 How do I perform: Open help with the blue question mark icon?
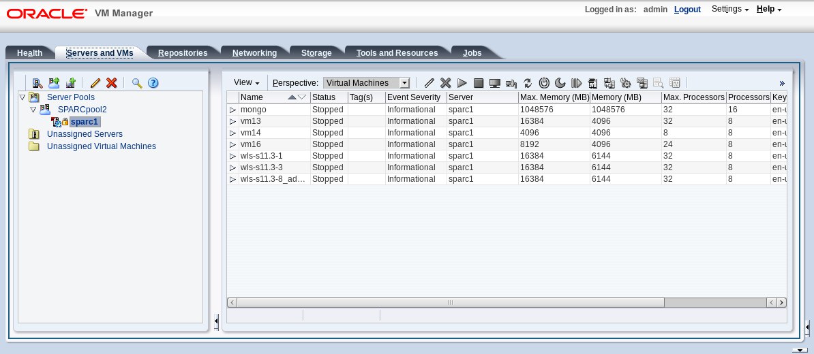point(153,83)
